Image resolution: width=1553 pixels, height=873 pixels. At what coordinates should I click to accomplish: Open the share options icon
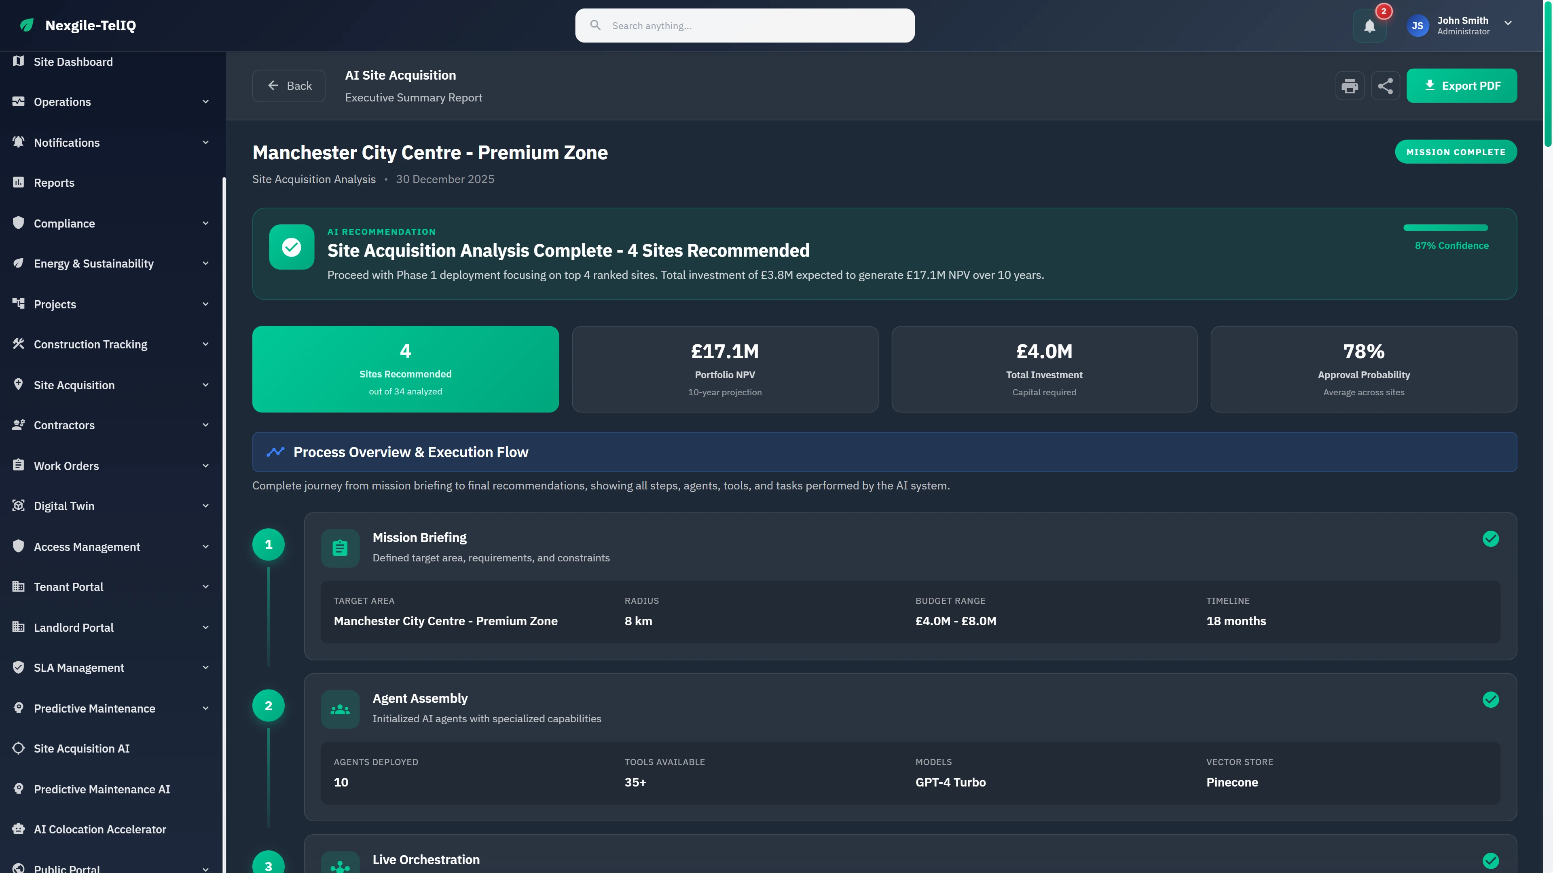1386,86
